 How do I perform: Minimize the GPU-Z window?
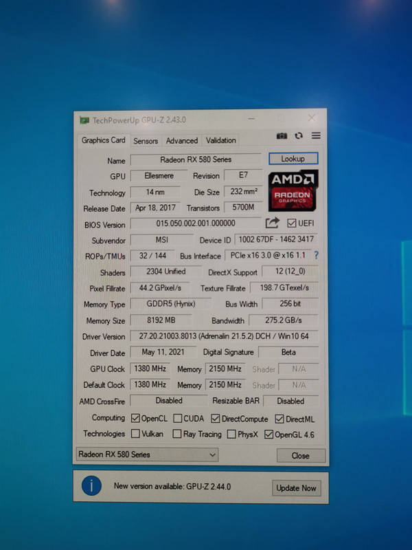click(x=251, y=118)
